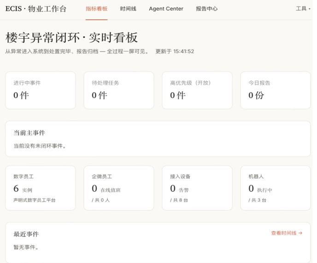
Task: Click the text 暂无事件。
Action: click(x=26, y=247)
